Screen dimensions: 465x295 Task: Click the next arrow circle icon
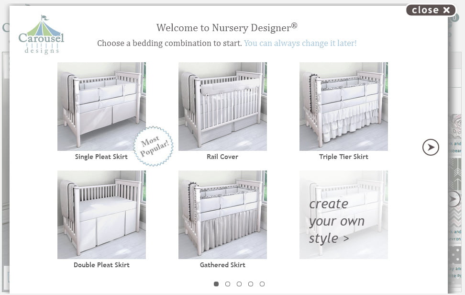click(x=431, y=147)
